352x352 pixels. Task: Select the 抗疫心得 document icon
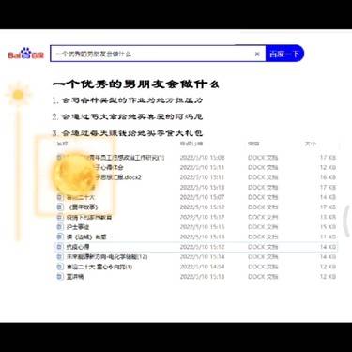[x=60, y=247]
